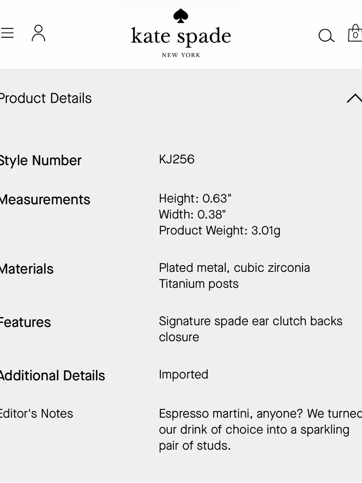Tap the spade logo emblem
The height and width of the screenshot is (483, 362).
pos(181,16)
